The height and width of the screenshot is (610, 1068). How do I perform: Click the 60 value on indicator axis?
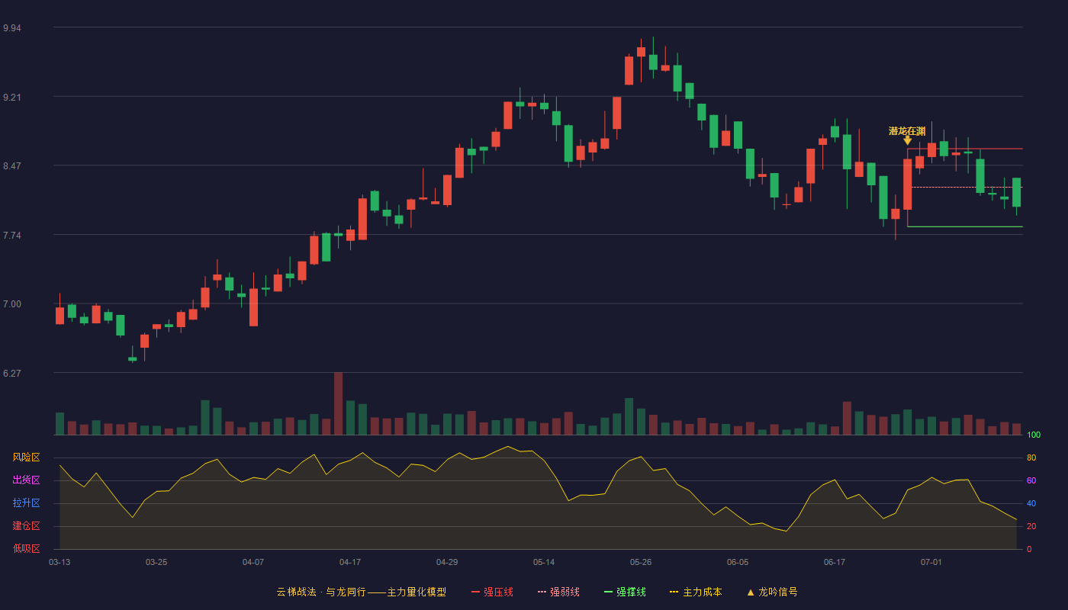(1031, 480)
